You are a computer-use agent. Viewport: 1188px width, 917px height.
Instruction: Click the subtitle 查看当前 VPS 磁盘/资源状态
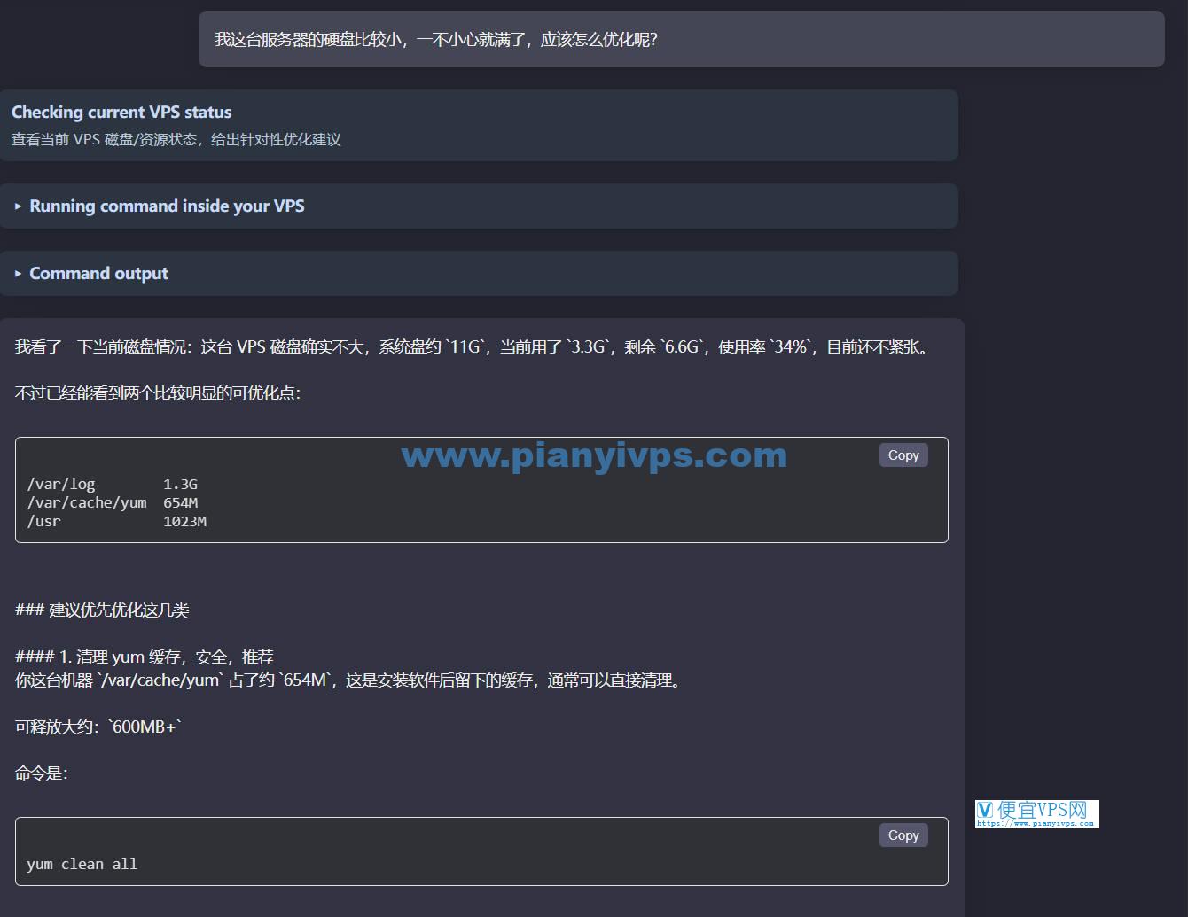pos(176,139)
